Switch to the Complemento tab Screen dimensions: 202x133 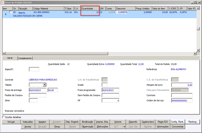(25, 58)
